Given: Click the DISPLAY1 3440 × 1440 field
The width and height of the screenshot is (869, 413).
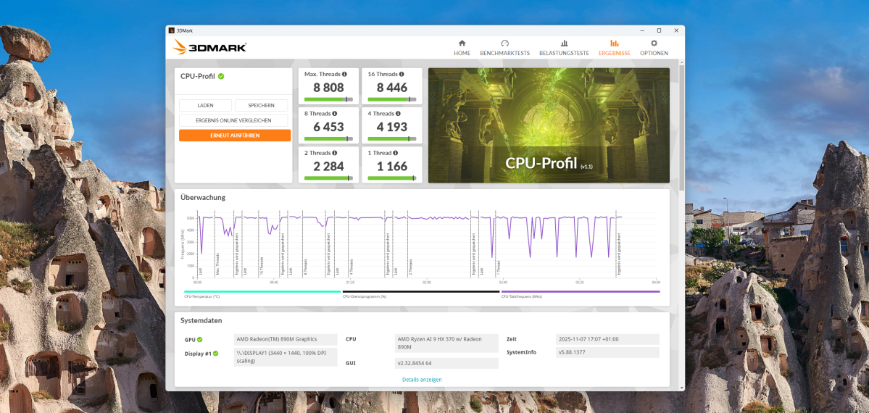Looking at the screenshot, I should click(284, 356).
